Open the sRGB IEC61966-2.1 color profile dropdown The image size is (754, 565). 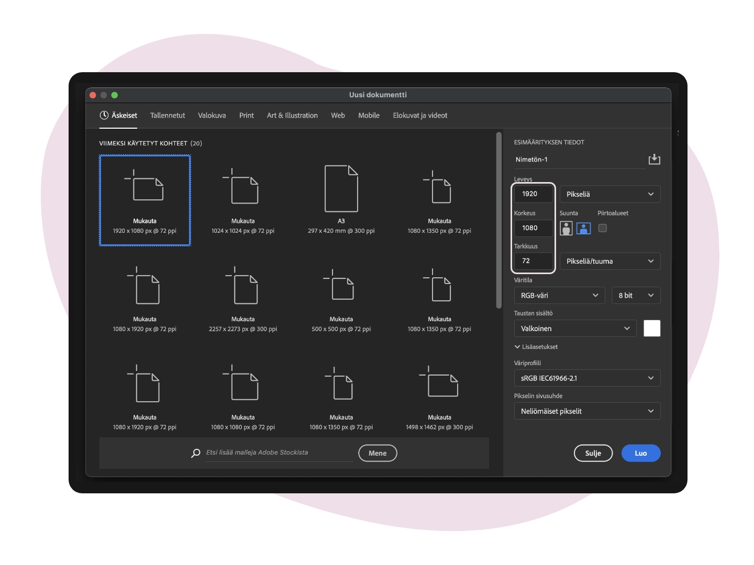click(x=587, y=378)
